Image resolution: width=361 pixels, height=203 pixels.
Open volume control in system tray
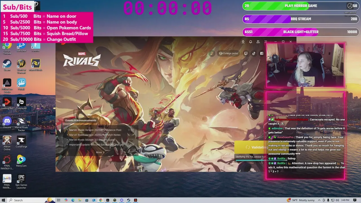coord(337,200)
